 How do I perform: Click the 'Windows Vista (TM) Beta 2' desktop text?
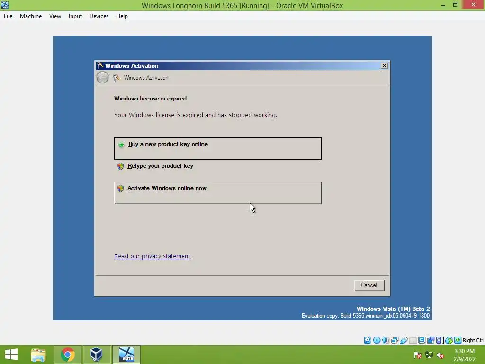pyautogui.click(x=393, y=309)
